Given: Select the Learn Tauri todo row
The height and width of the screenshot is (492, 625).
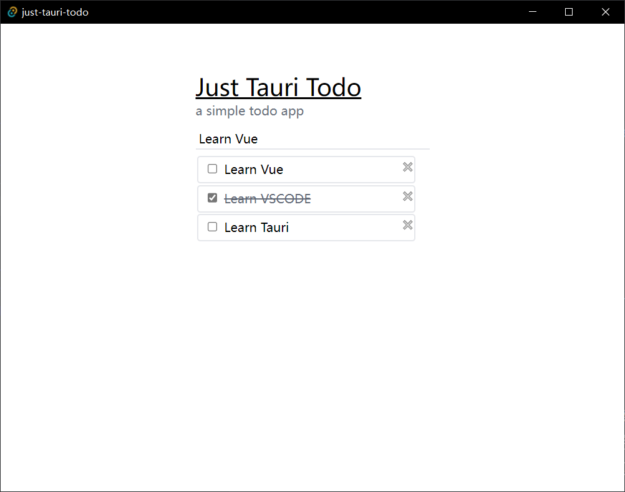Looking at the screenshot, I should (x=306, y=227).
